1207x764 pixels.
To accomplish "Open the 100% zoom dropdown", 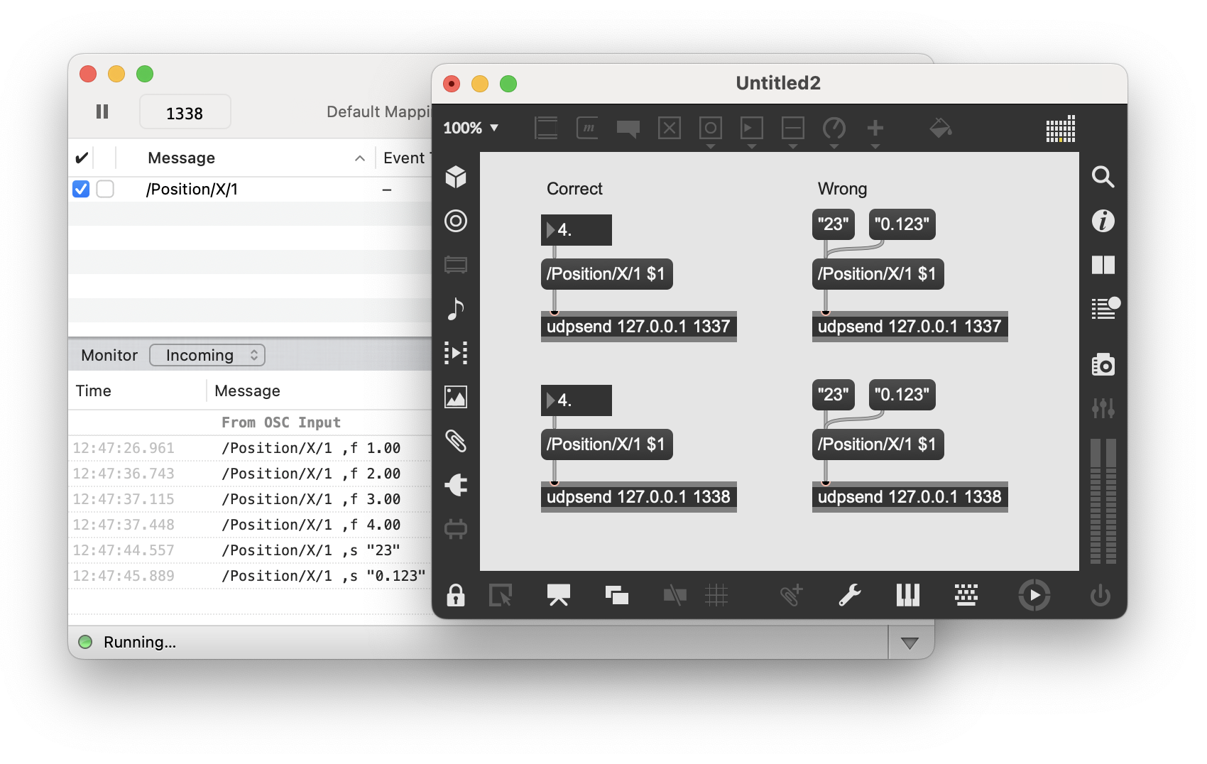I will pos(471,129).
